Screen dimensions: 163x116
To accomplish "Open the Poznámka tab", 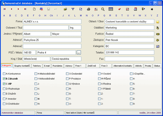I will pos(57,66).
